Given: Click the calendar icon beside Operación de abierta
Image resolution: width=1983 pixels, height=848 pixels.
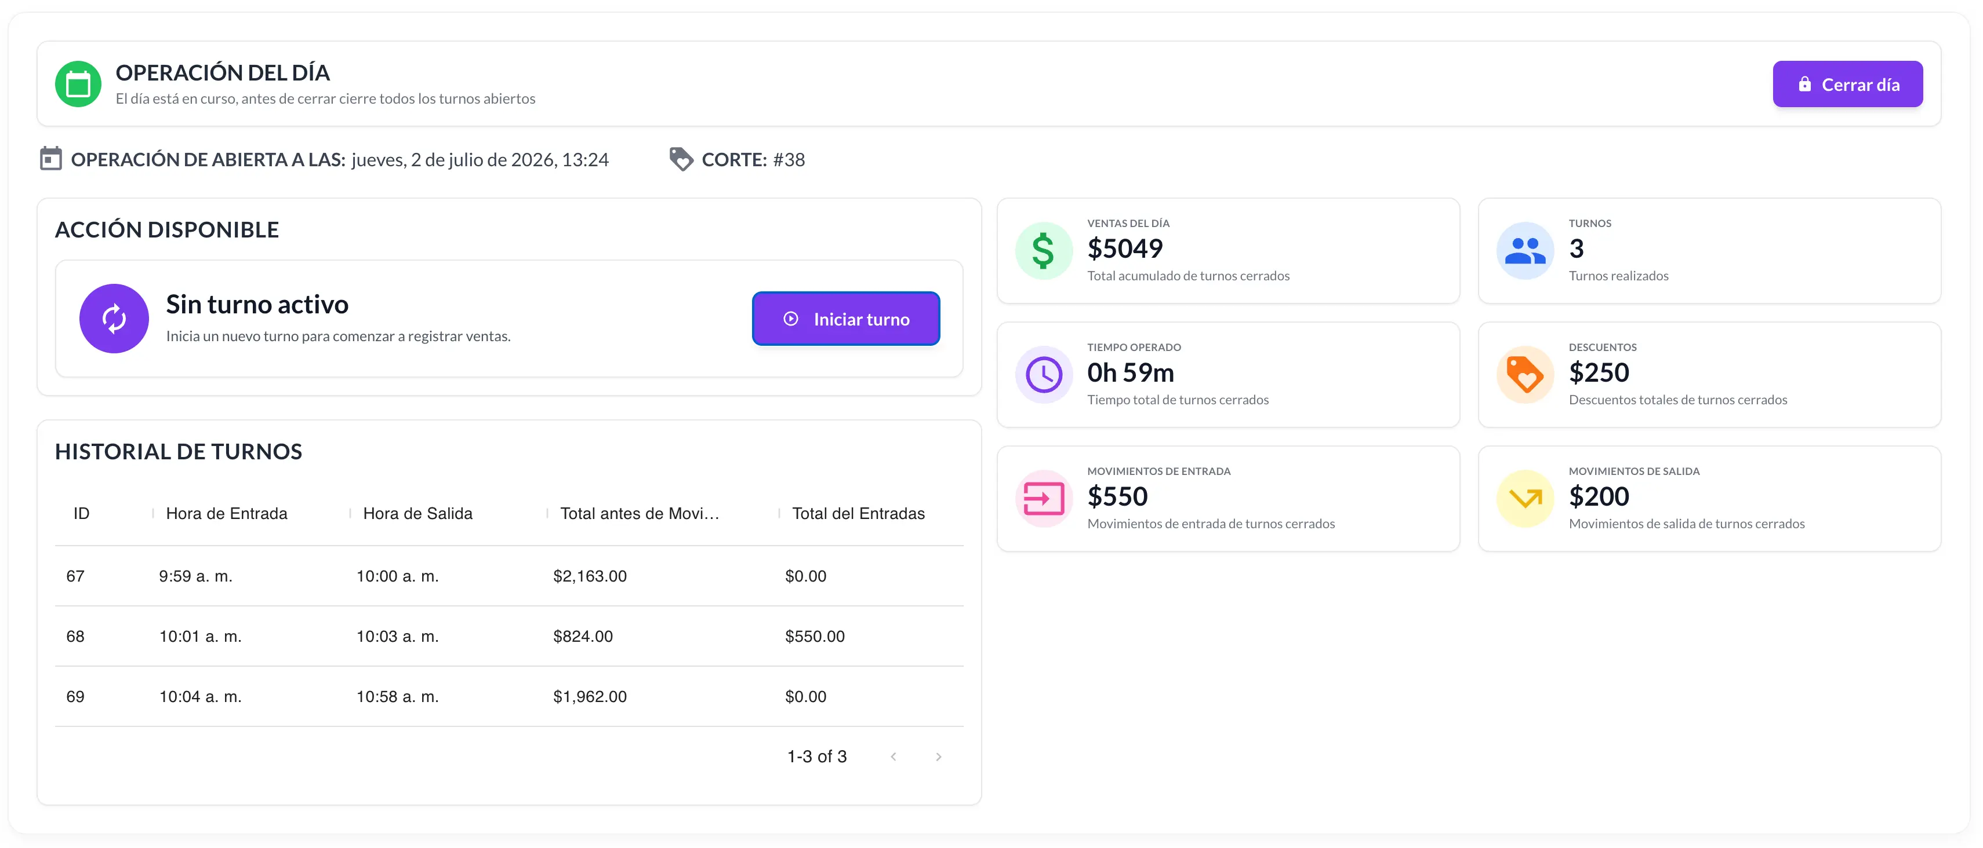Looking at the screenshot, I should point(51,159).
